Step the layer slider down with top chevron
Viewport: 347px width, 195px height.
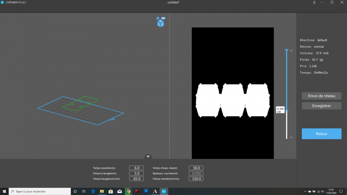291,51
